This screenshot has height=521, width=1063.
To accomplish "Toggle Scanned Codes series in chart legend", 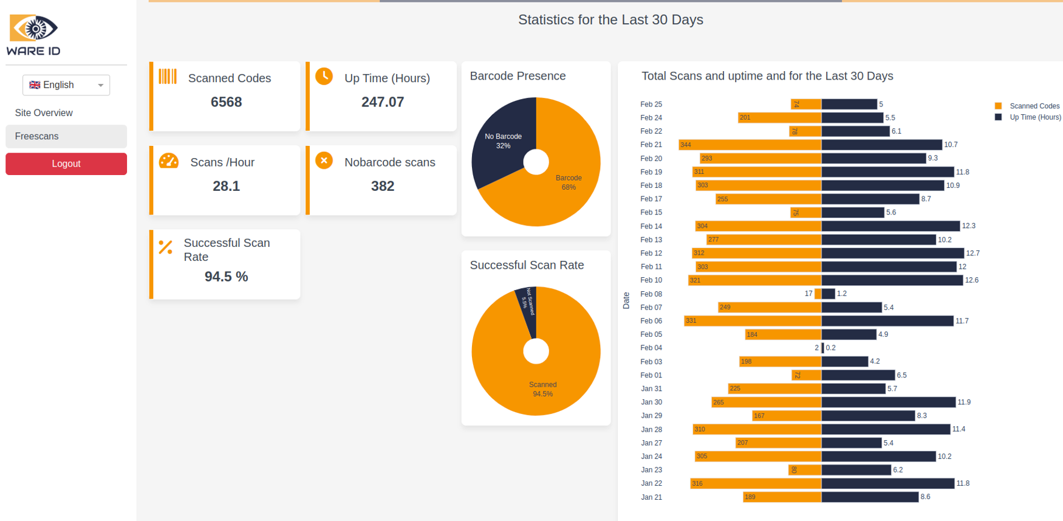I will coord(1034,106).
